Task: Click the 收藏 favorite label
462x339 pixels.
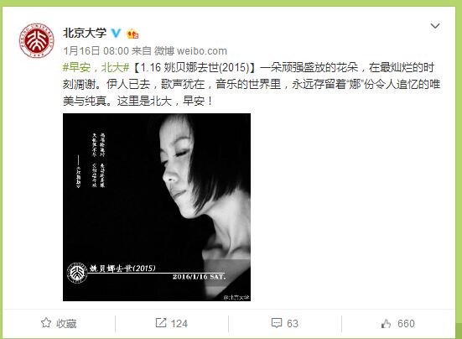Action: coord(66,324)
